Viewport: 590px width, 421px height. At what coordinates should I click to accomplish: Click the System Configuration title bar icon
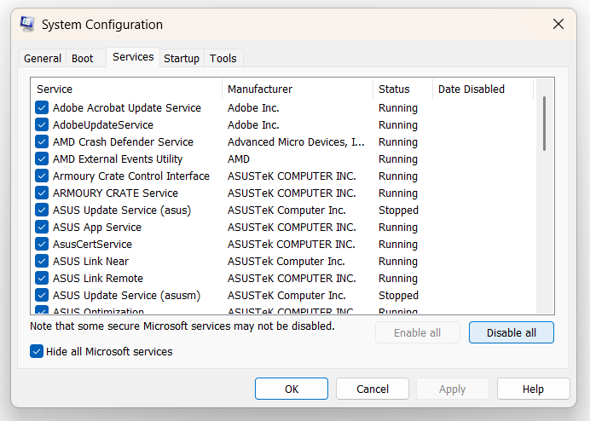(27, 24)
